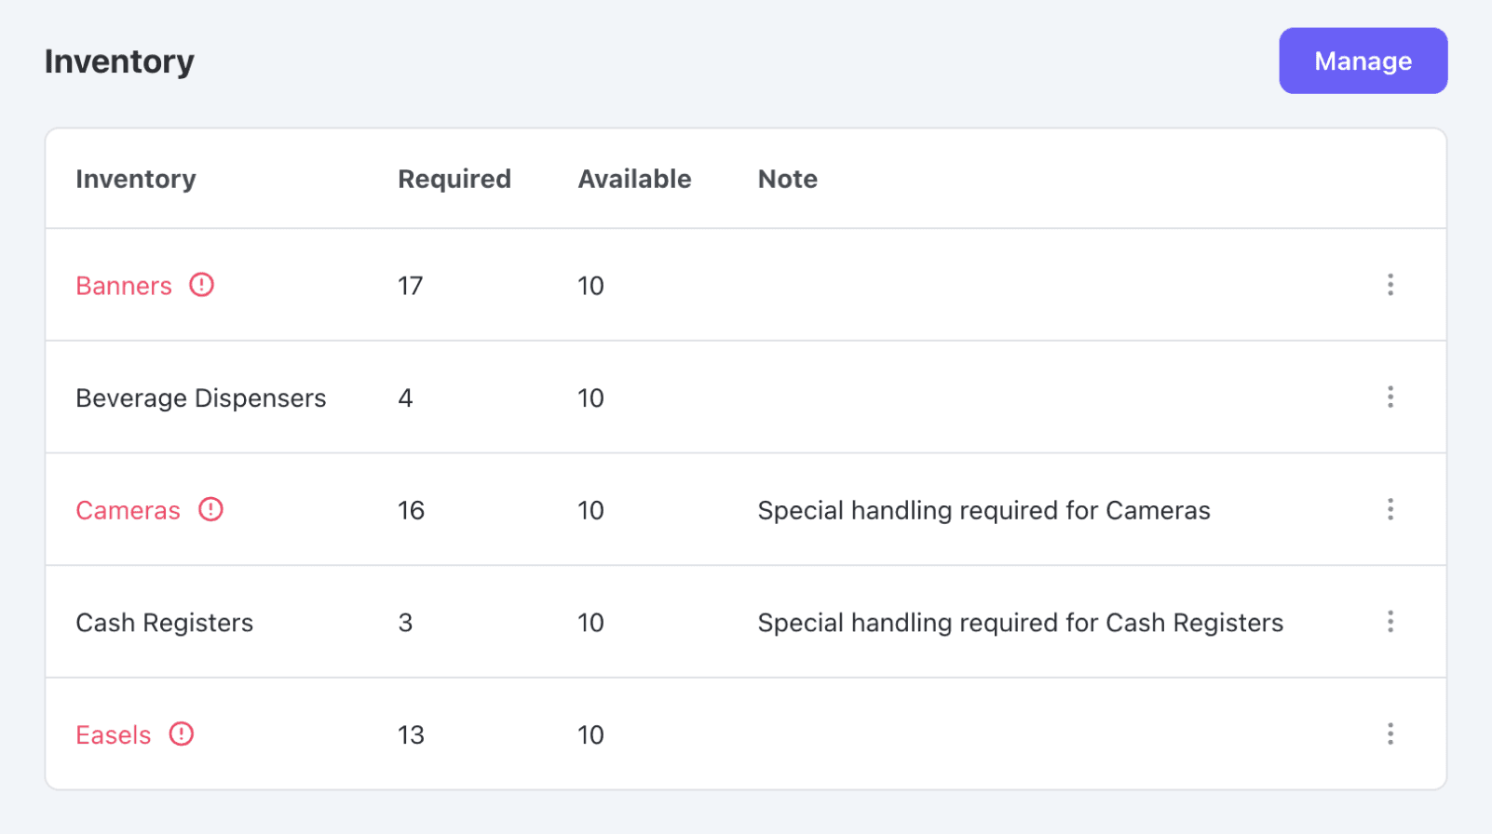1492x834 pixels.
Task: Click the Note column header
Action: click(x=787, y=179)
